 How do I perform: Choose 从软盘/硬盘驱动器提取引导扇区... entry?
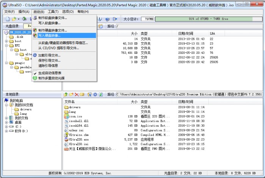[x=64, y=43]
